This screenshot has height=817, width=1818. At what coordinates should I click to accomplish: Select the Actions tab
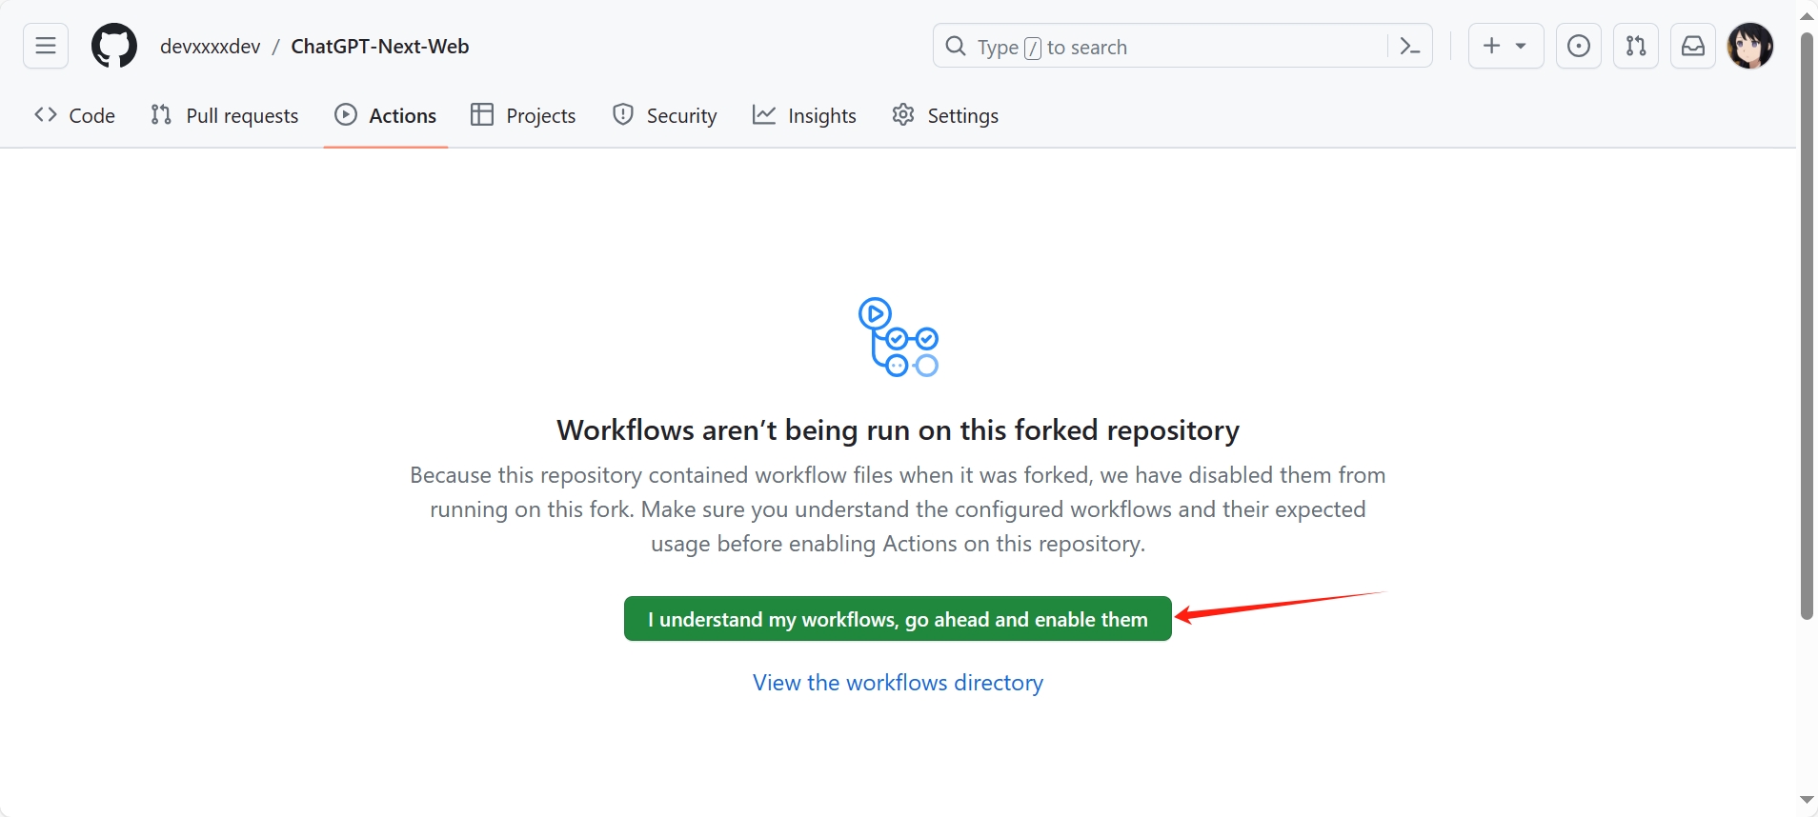point(386,115)
